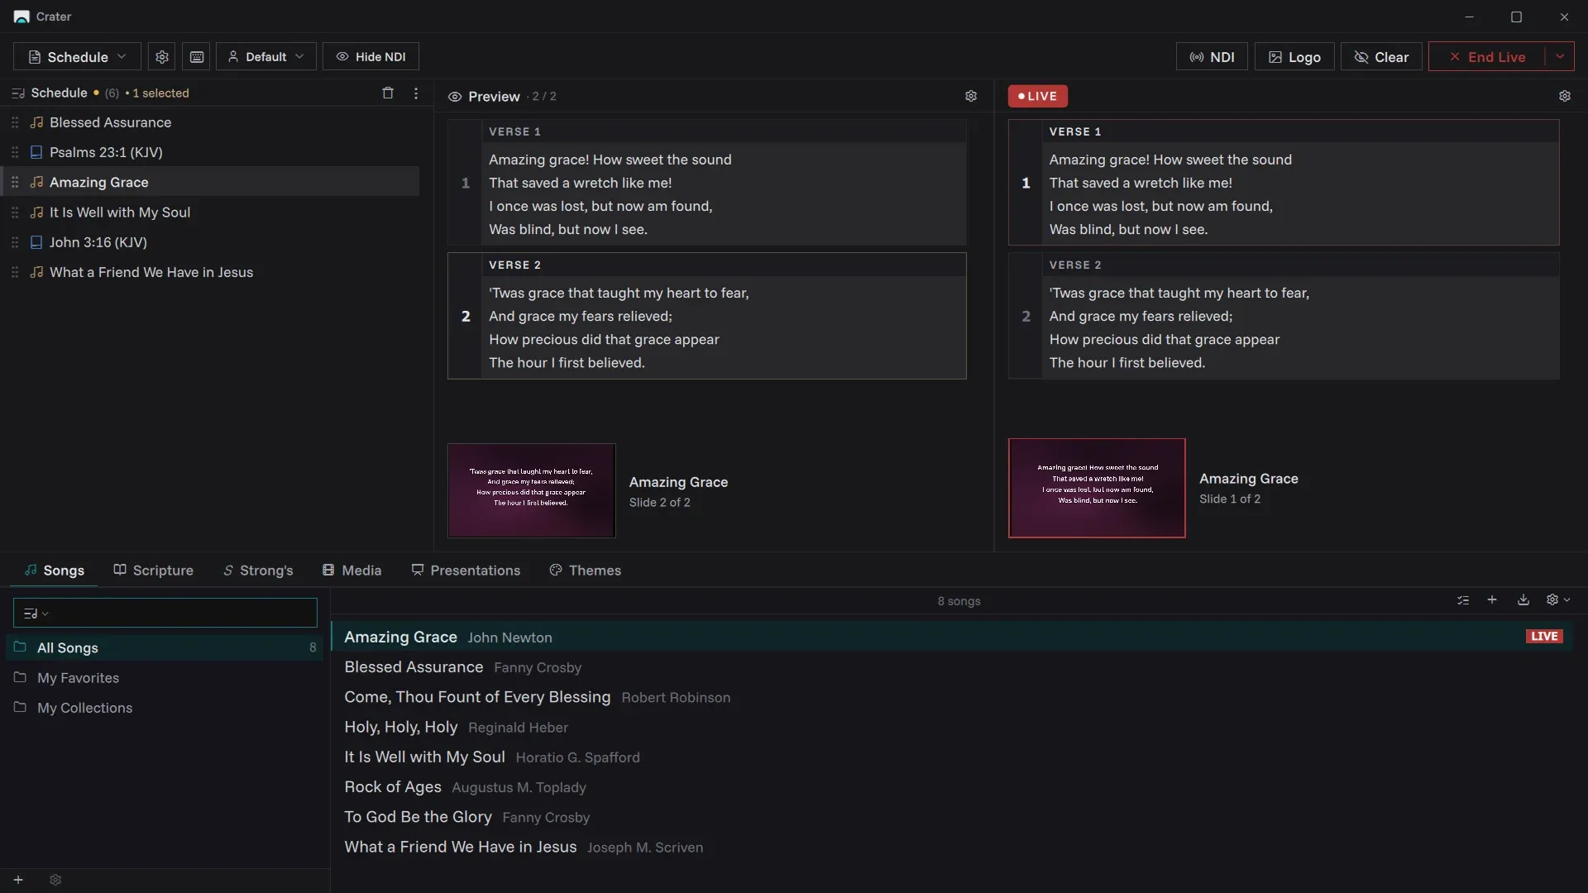Open the Default profile dropdown
Screen dimensions: 1588x893
click(266, 57)
